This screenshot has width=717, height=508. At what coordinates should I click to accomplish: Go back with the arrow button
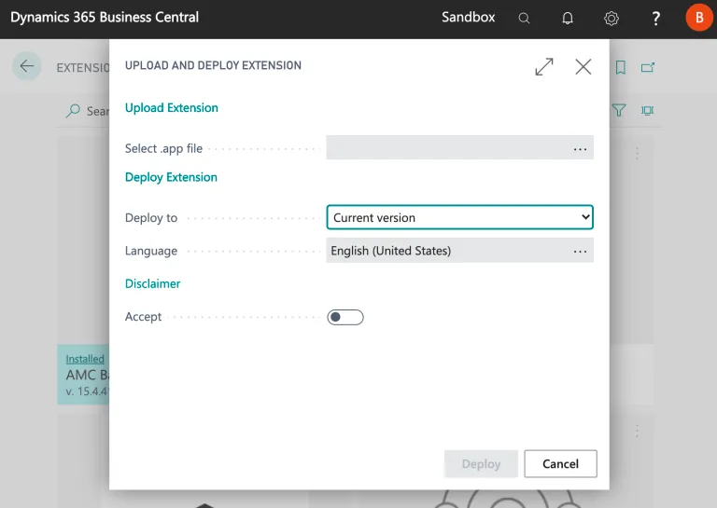[x=26, y=66]
